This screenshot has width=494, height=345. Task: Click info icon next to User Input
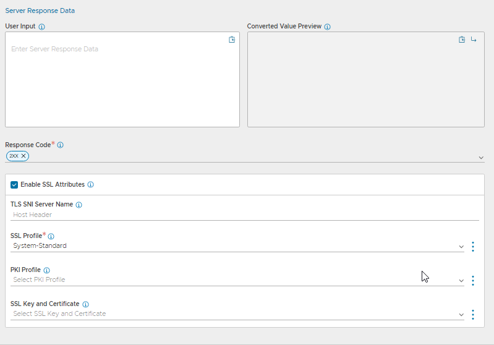(x=41, y=27)
